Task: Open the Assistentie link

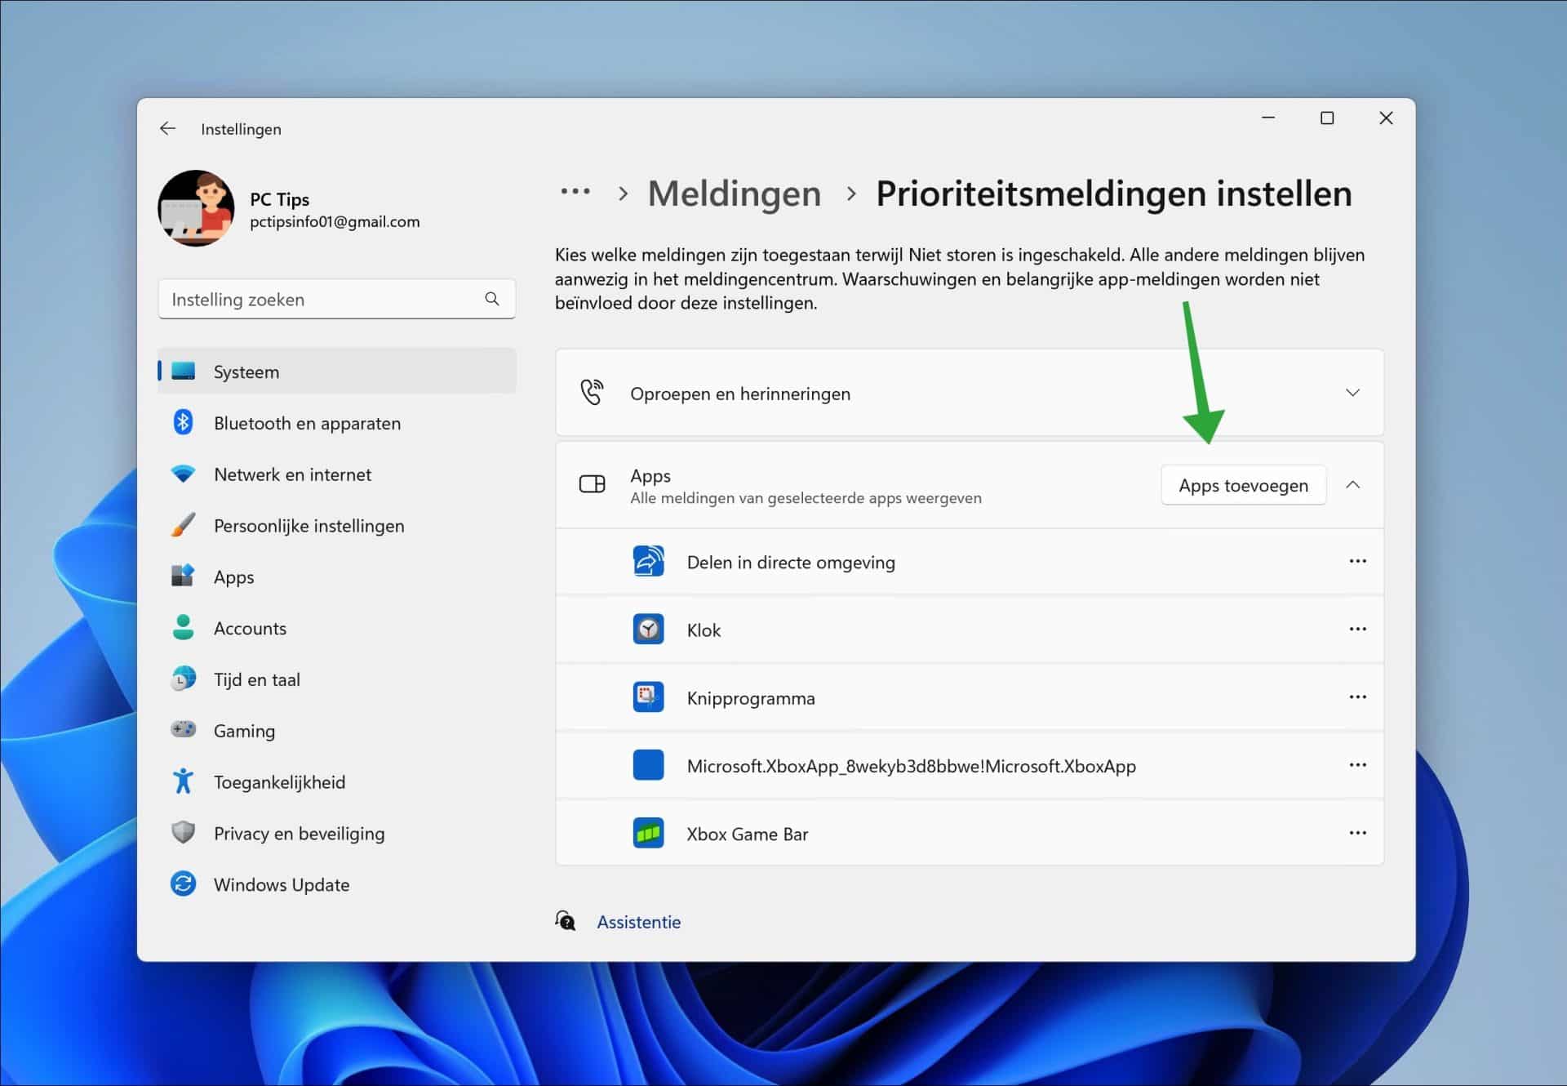Action: point(638,922)
